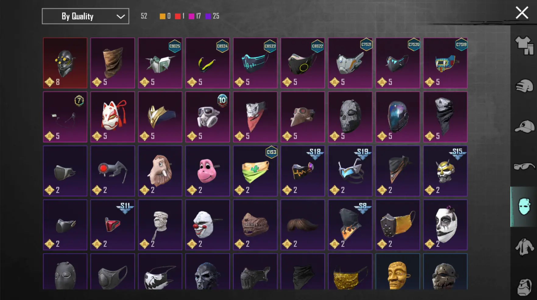Pick the white kitsune fox mask
The width and height of the screenshot is (537, 300).
pyautogui.click(x=113, y=117)
